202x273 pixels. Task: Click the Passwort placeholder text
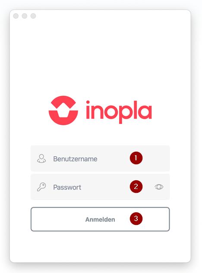pos(67,187)
